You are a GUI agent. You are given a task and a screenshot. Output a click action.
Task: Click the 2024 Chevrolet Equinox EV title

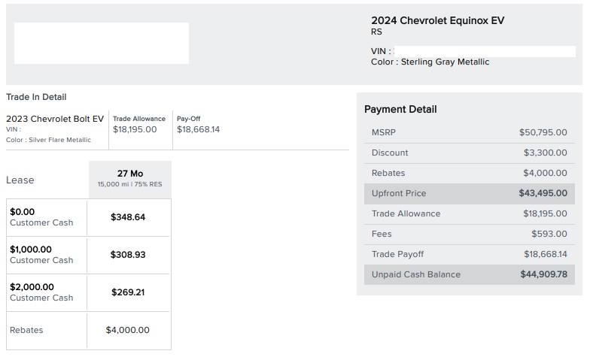[437, 20]
